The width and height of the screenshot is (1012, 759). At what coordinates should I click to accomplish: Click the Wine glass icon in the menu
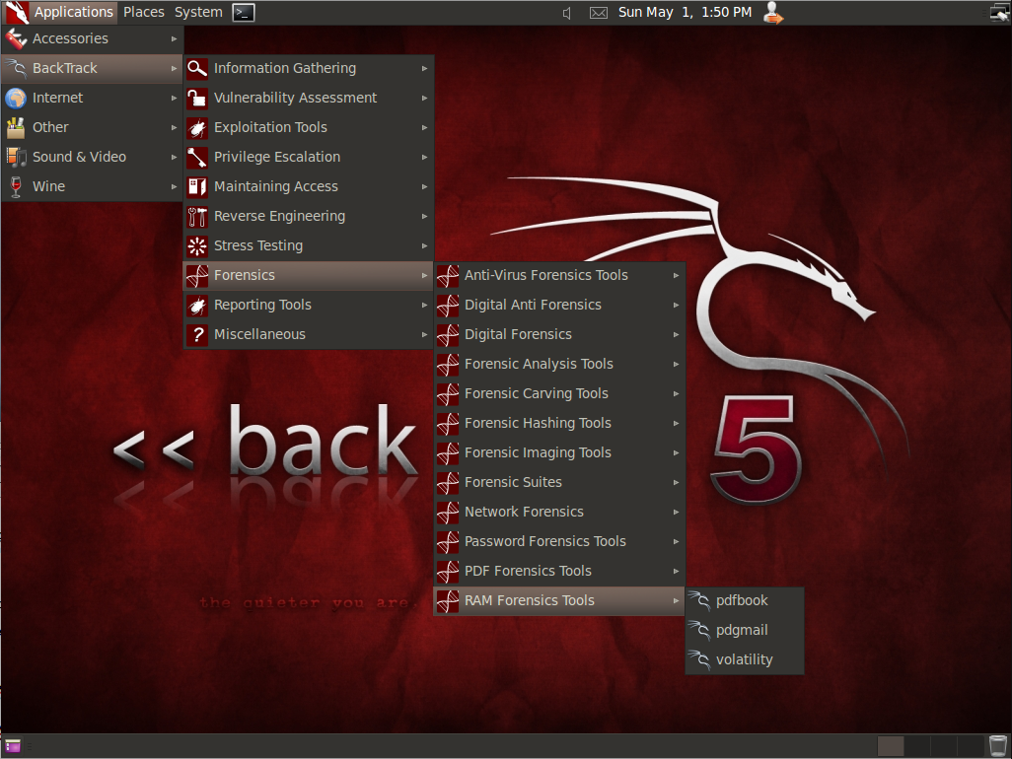point(16,186)
